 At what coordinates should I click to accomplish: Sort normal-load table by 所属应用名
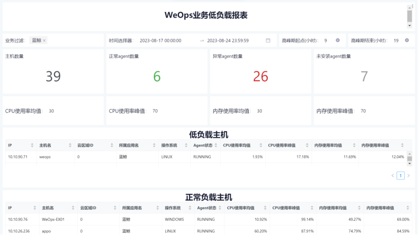(158, 208)
